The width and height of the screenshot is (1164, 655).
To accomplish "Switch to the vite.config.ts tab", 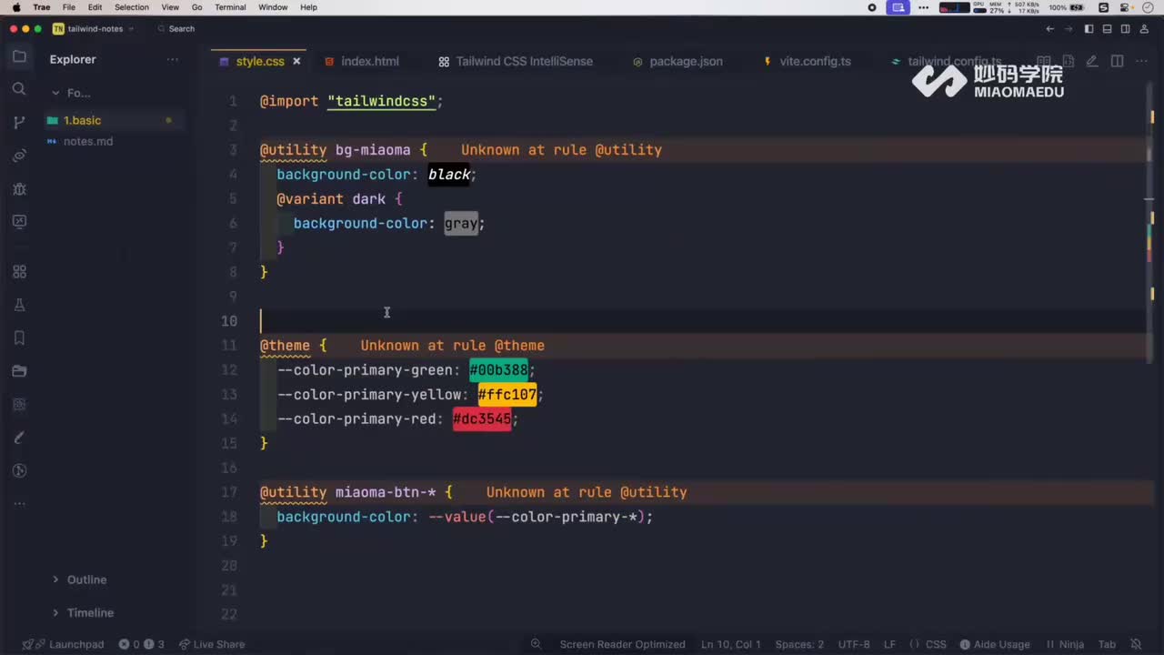I will (807, 61).
